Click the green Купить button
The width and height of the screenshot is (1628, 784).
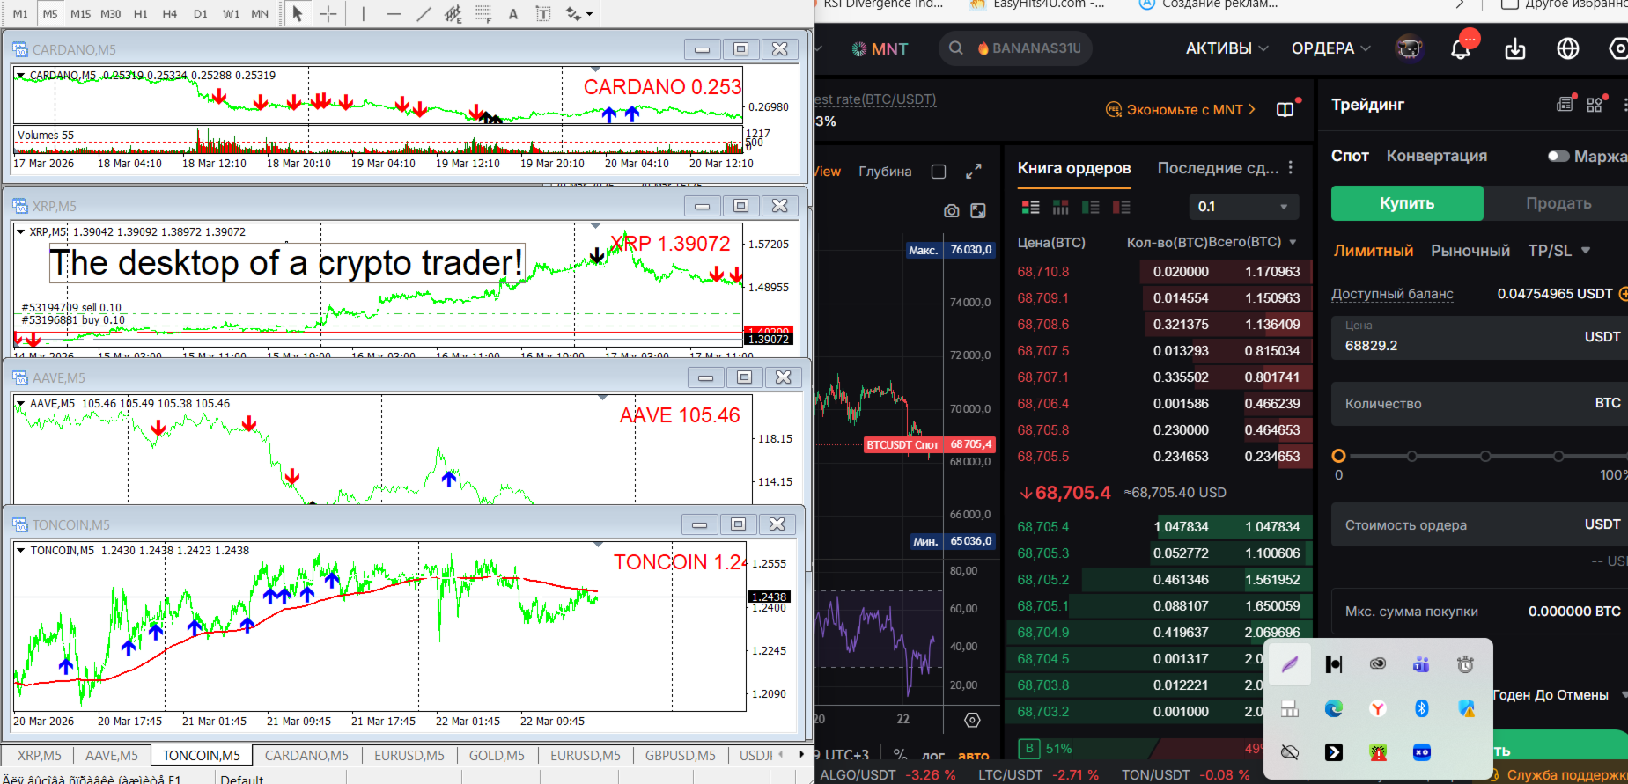[1407, 203]
